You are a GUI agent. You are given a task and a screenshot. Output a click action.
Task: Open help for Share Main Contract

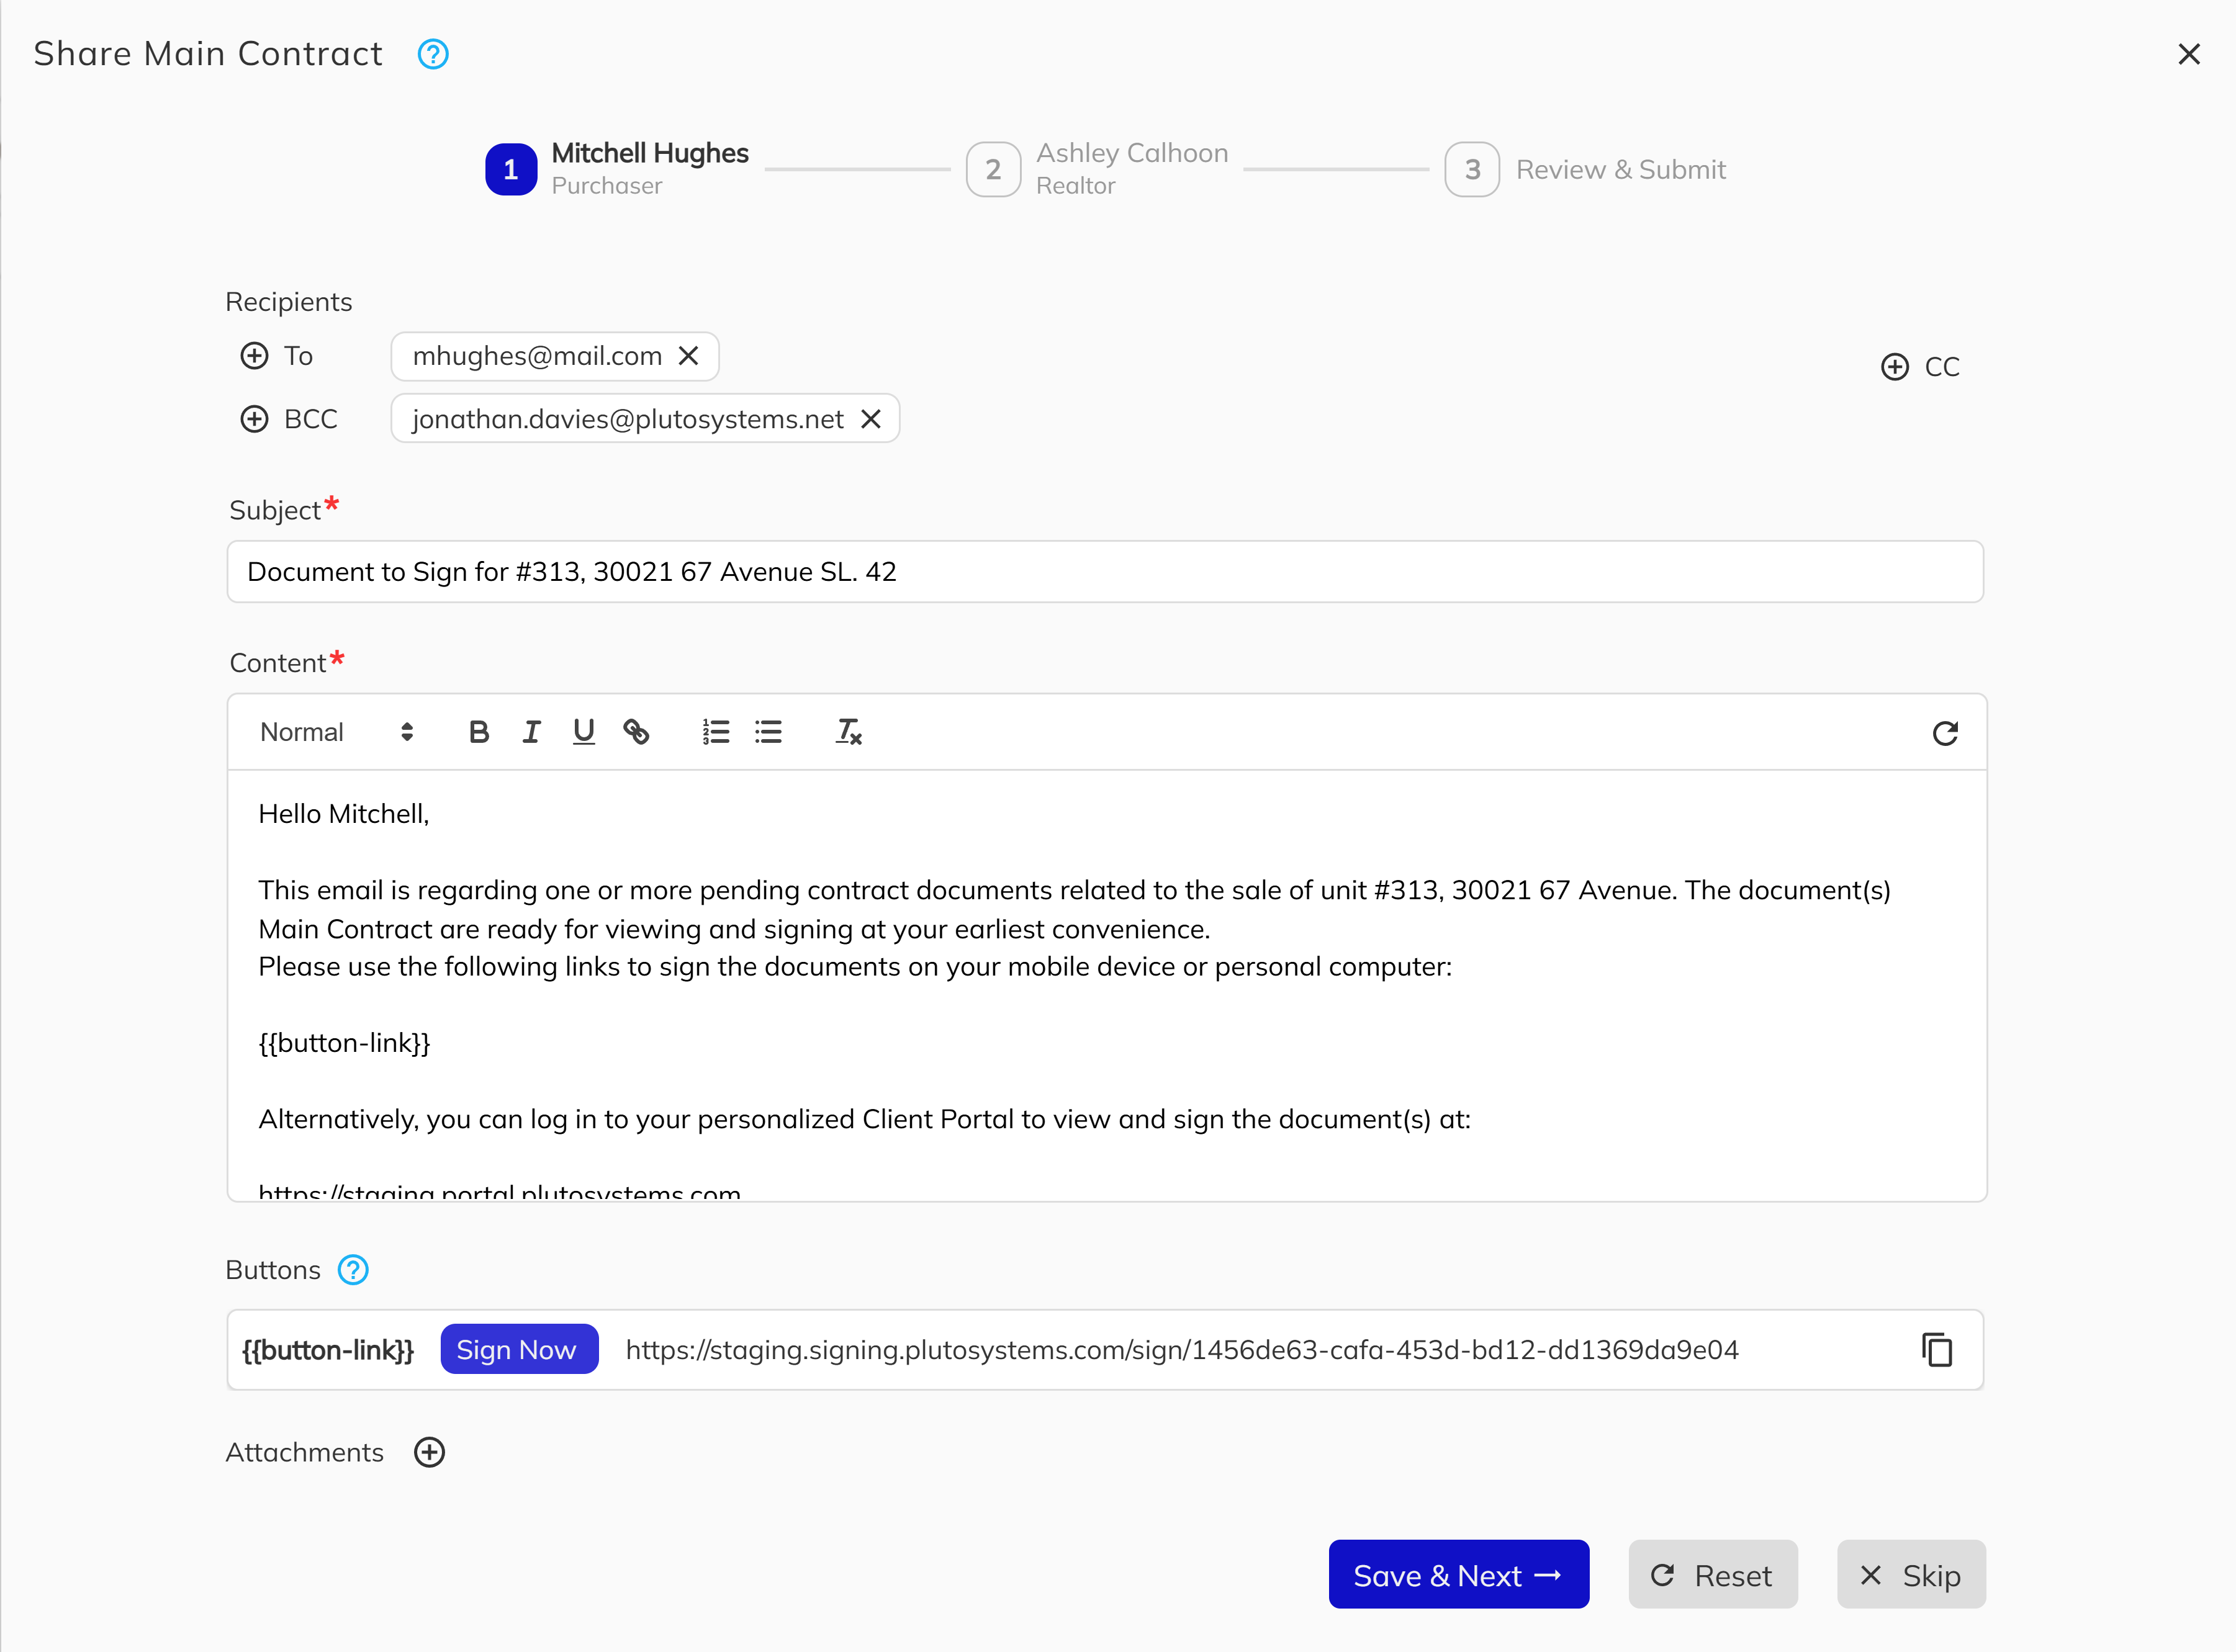coord(433,54)
